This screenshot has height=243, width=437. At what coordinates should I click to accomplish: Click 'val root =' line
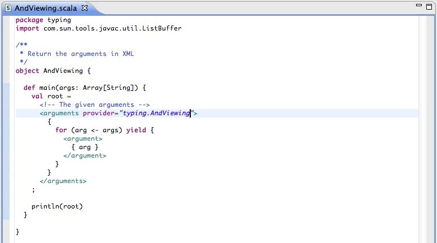(51, 96)
